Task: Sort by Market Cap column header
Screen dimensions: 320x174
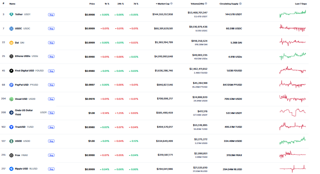Action: (163, 4)
